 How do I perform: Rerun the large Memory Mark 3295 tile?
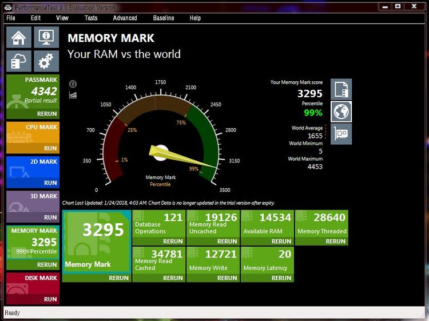point(97,278)
